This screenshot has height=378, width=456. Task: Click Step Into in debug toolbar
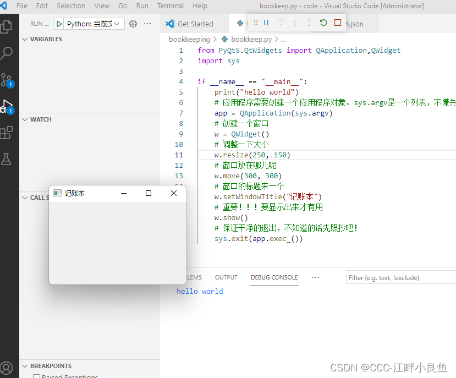[295, 23]
